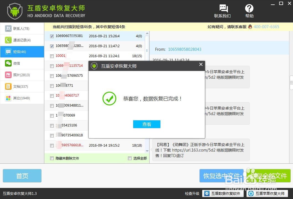
Task: Tick the 选择全部 checkbox
Action: (130, 158)
